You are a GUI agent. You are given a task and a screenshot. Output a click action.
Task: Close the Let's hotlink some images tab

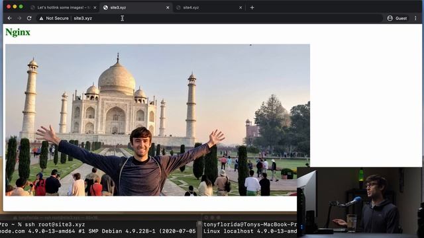pyautogui.click(x=95, y=7)
